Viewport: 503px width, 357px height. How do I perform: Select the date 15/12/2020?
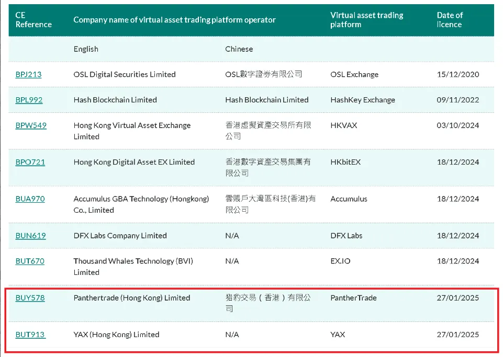(x=458, y=74)
